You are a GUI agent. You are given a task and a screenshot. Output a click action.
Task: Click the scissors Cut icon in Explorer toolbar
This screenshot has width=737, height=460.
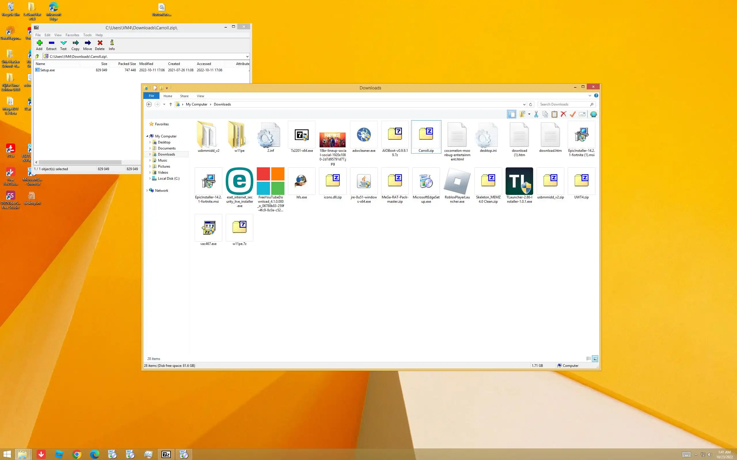coord(536,114)
